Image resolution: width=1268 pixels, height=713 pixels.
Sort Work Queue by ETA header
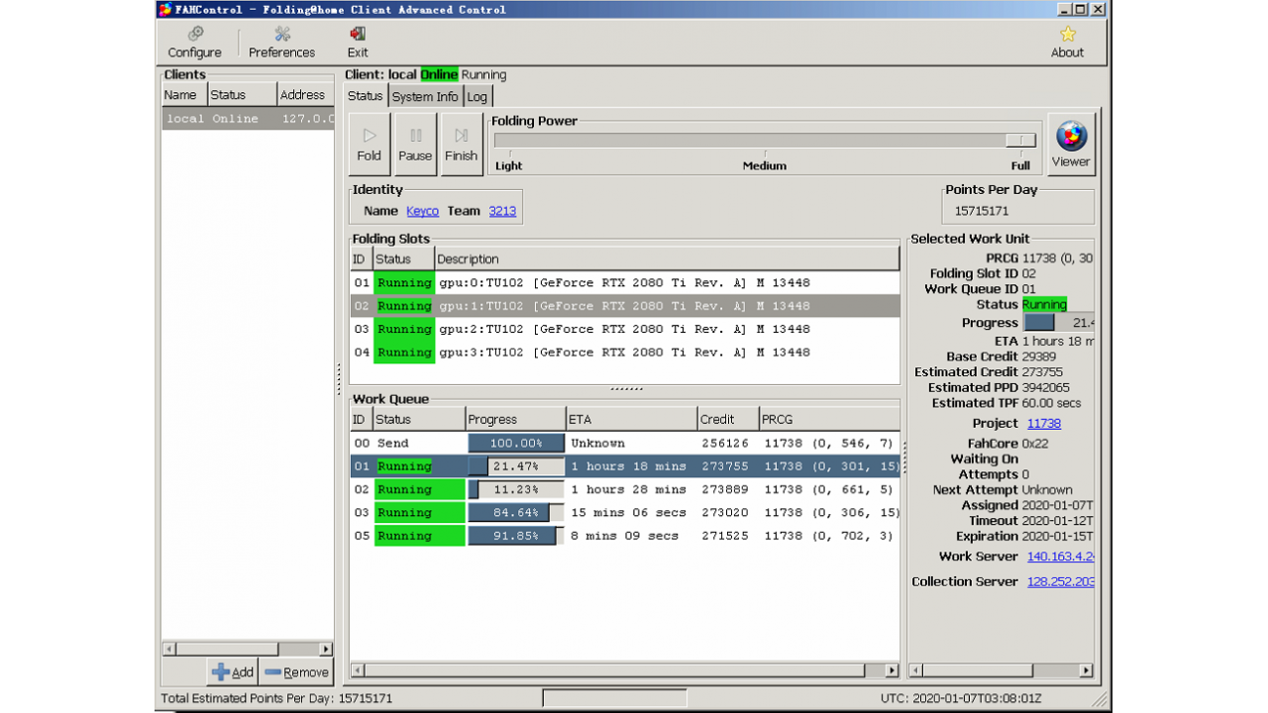tap(631, 419)
